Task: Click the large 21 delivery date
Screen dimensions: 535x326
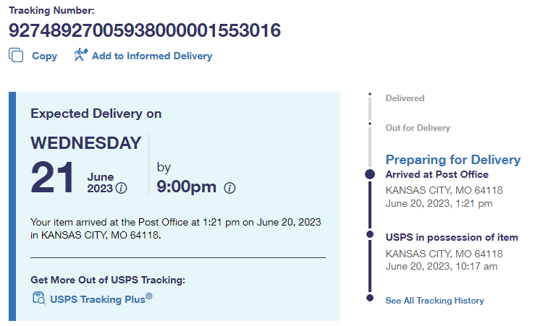Action: (53, 178)
